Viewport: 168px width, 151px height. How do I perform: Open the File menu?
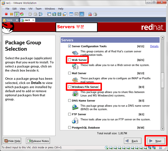click(x=7, y=9)
